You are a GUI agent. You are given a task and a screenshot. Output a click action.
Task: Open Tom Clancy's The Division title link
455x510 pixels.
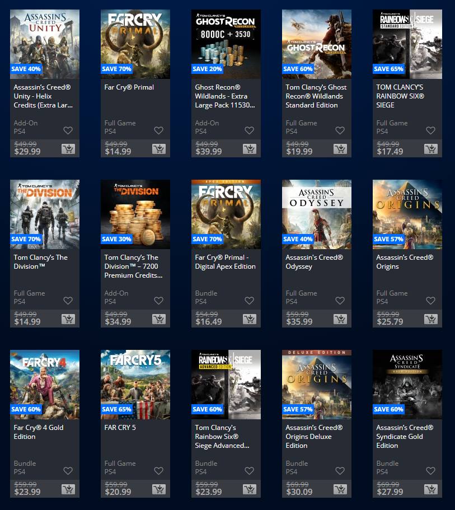coord(41,262)
